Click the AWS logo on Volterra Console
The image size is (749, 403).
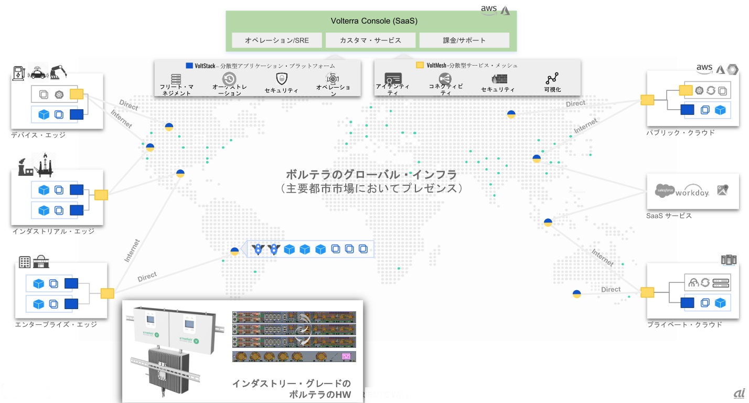coord(489,9)
